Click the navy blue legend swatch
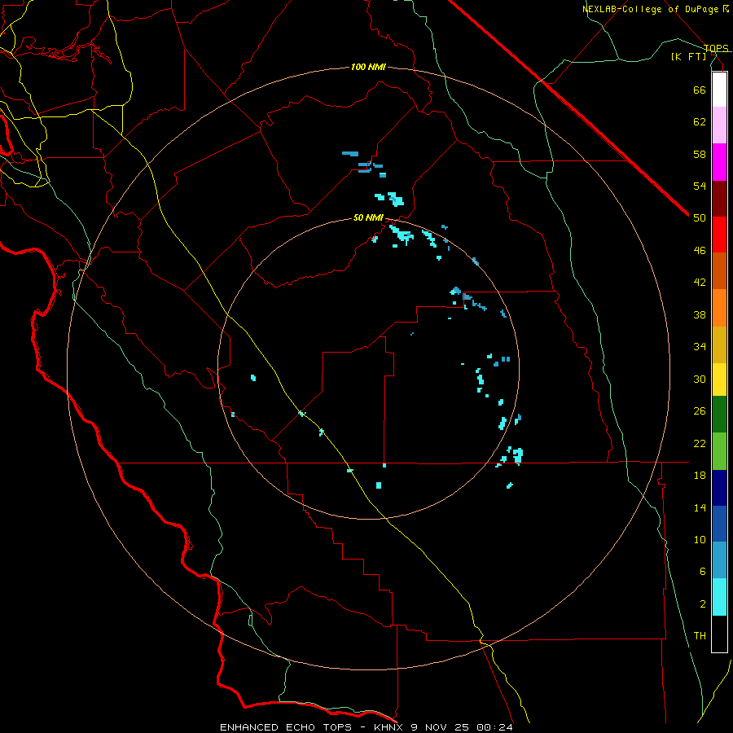 click(x=719, y=488)
